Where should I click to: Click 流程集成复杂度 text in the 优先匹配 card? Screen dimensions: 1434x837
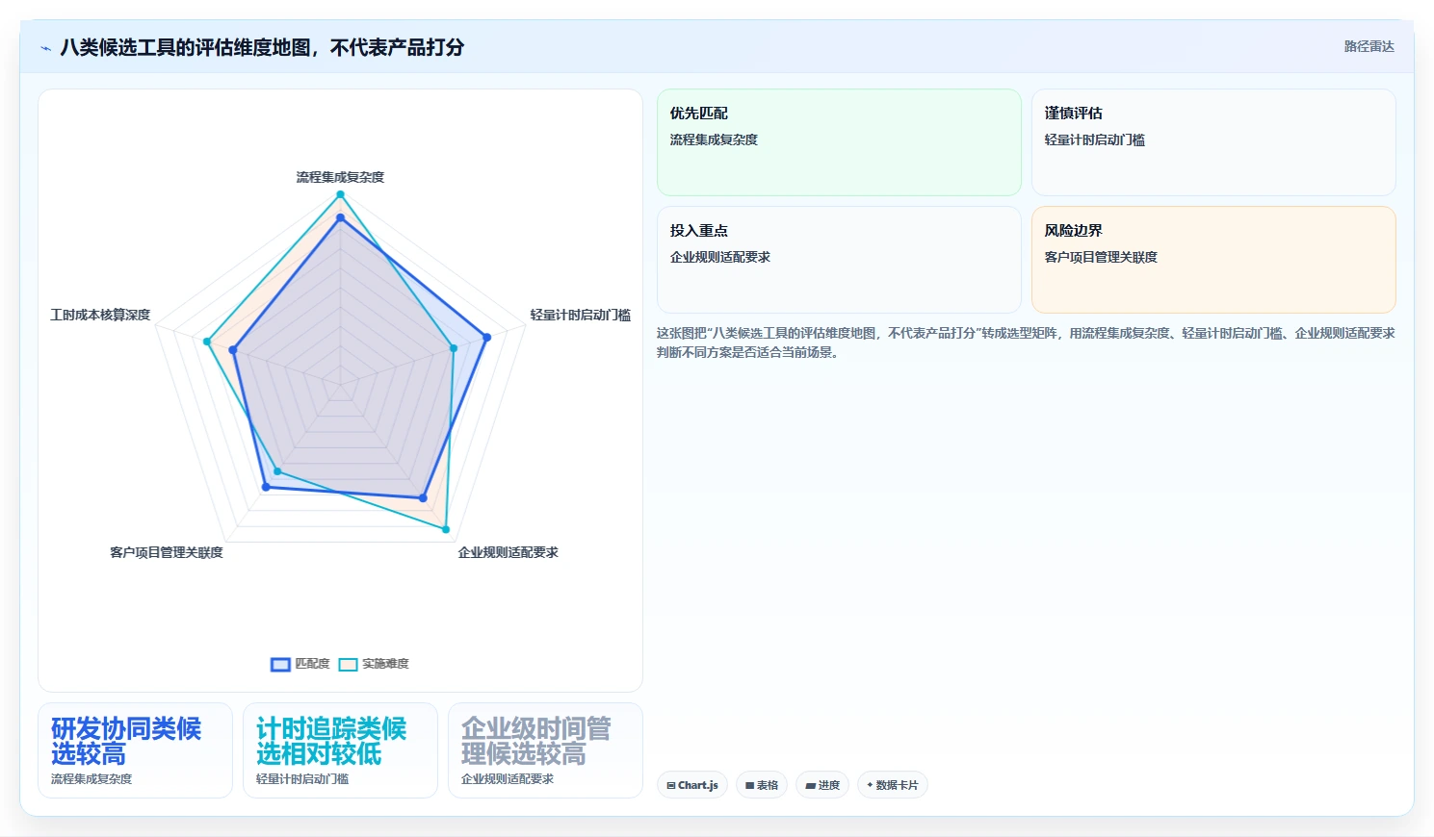(714, 139)
